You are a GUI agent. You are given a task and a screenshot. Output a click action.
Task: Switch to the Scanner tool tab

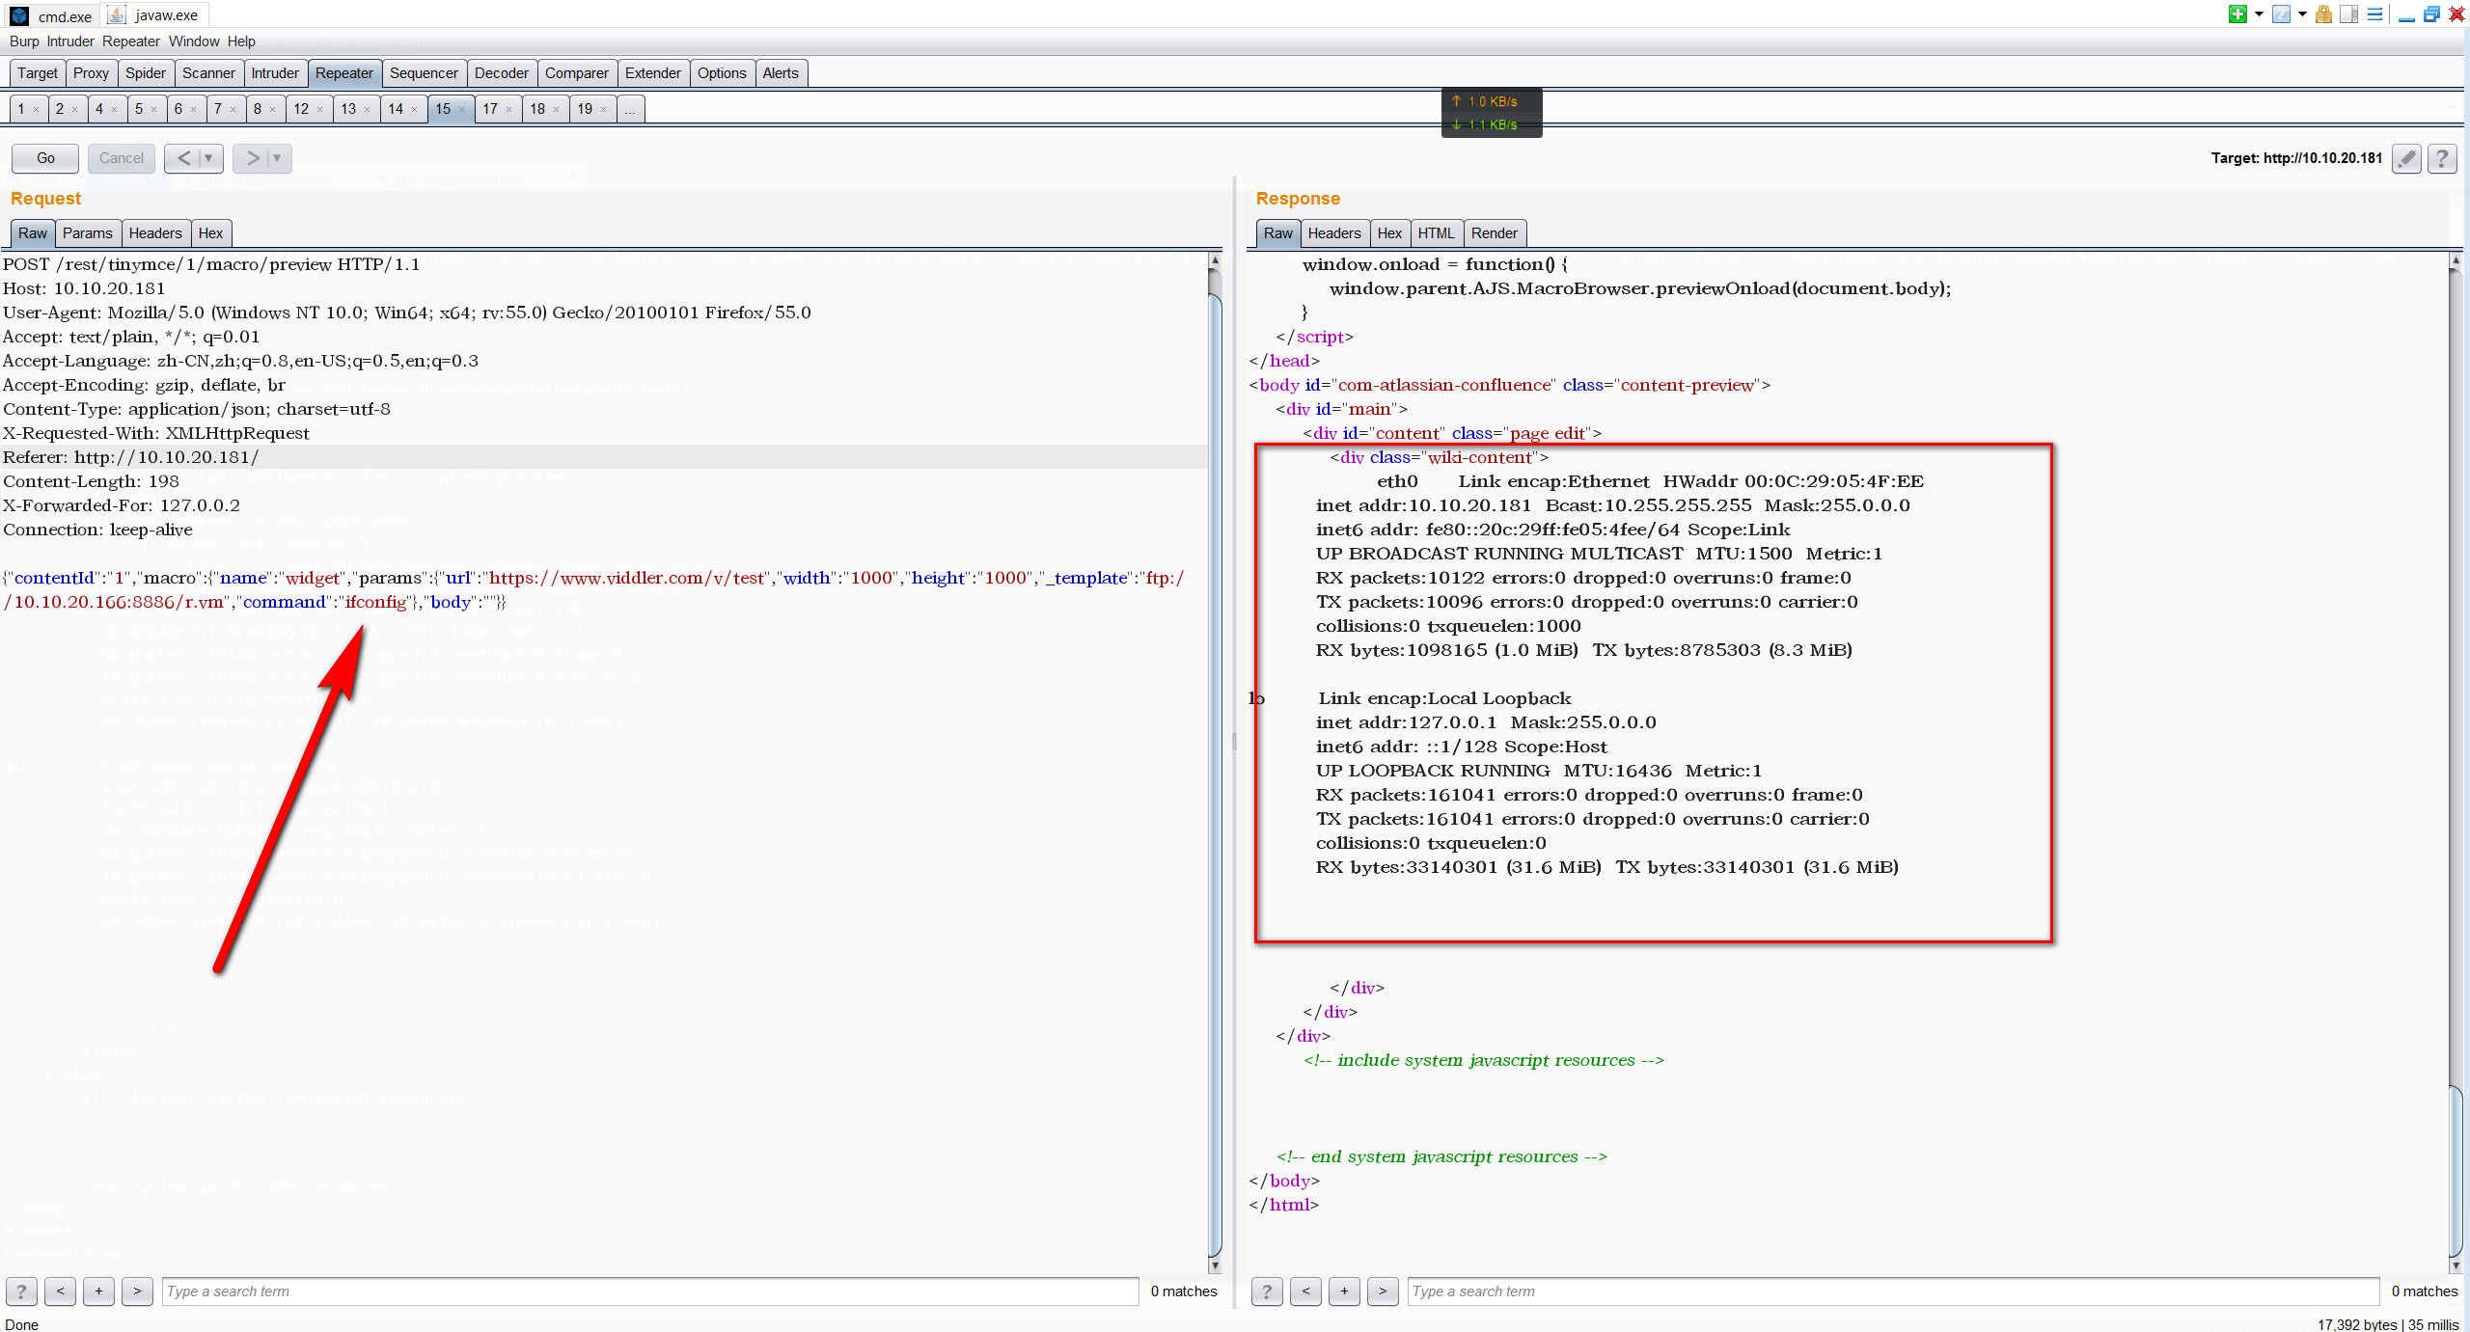(208, 73)
